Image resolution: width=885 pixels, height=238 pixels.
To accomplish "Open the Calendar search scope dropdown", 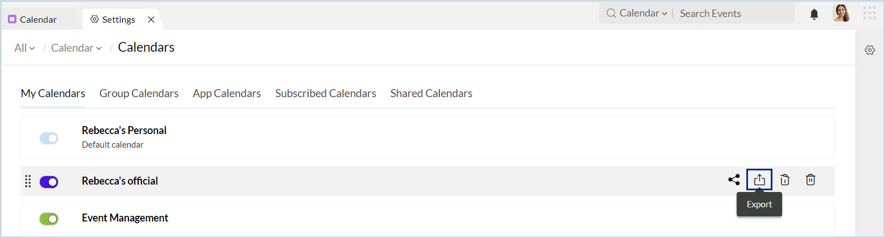I will (x=643, y=13).
